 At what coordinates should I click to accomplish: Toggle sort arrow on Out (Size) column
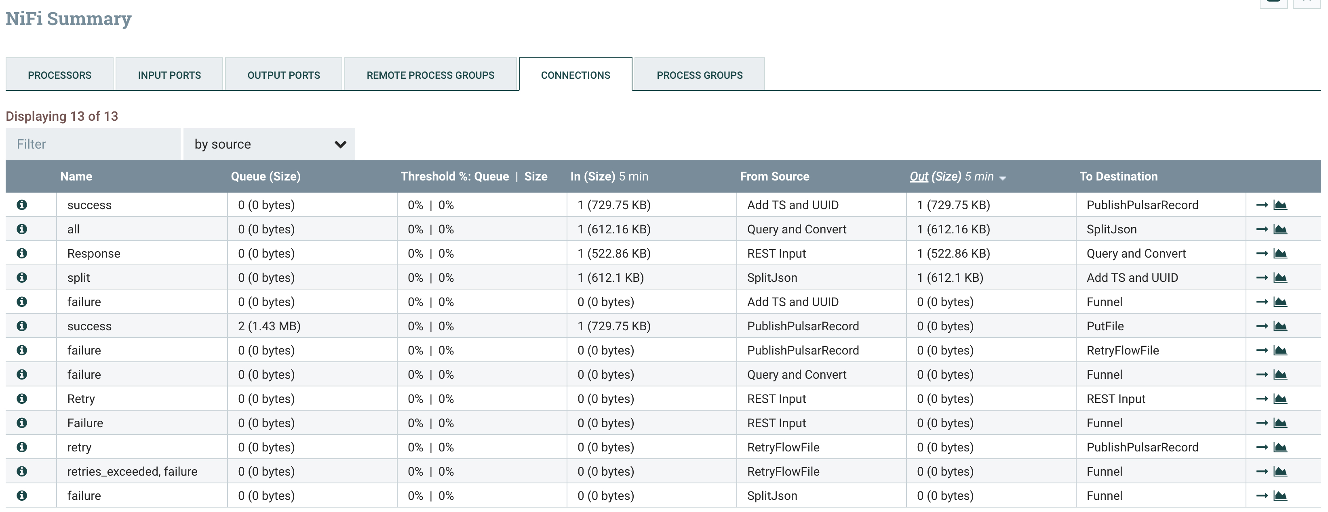click(x=1002, y=178)
